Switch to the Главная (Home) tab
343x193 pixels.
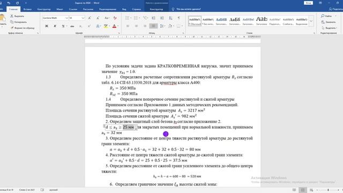13,9
